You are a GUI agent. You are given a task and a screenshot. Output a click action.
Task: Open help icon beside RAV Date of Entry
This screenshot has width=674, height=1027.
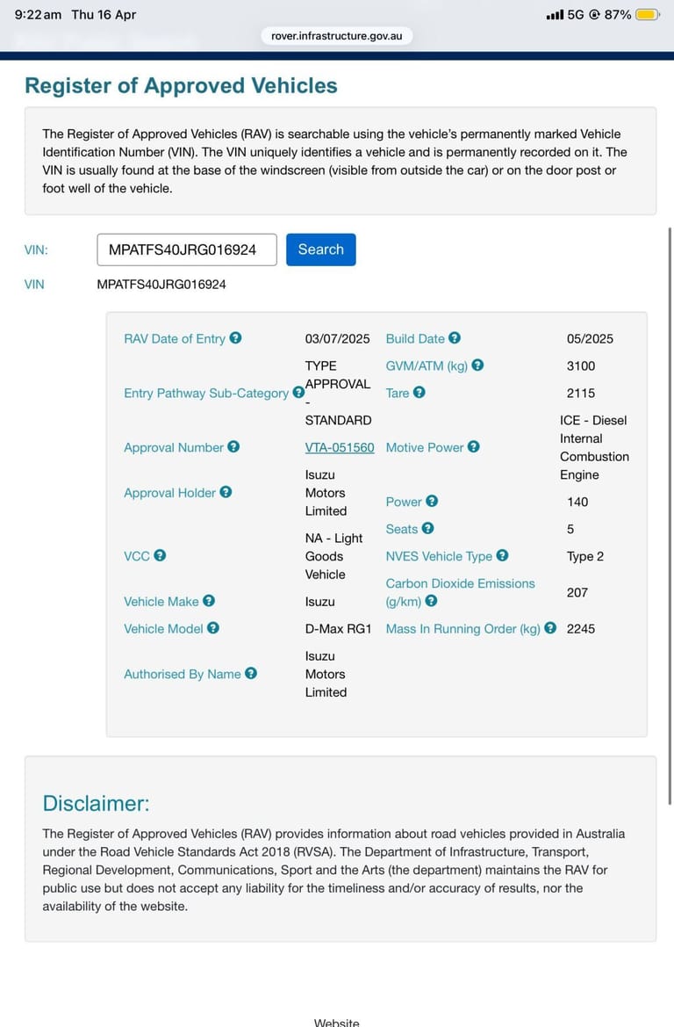(235, 338)
